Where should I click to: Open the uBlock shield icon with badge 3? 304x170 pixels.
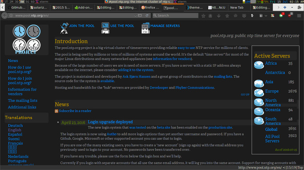coord(290,15)
